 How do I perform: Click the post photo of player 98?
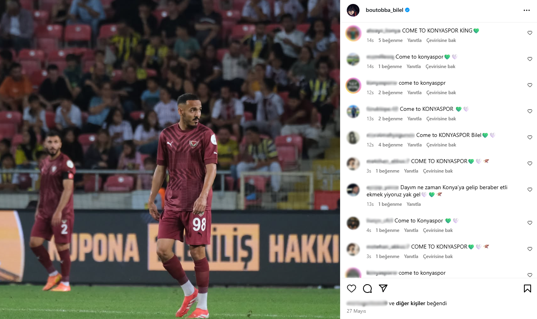(x=170, y=159)
